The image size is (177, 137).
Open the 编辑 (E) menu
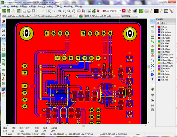14,6
